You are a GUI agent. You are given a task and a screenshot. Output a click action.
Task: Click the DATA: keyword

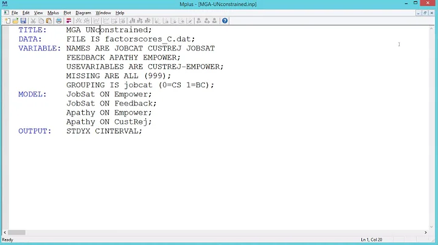(30, 39)
